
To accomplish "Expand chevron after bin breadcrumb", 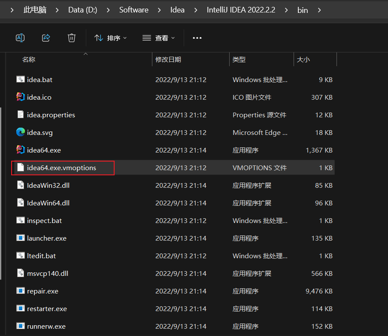I will point(319,10).
